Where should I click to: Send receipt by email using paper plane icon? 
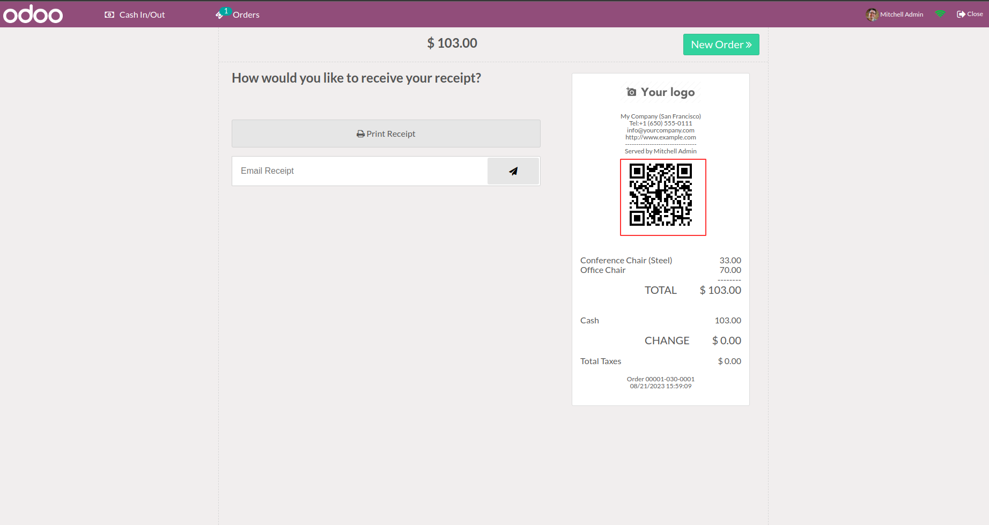point(513,171)
